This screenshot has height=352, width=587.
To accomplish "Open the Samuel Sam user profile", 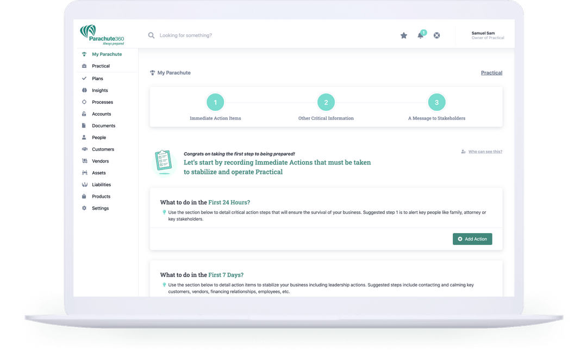I will click(x=488, y=35).
